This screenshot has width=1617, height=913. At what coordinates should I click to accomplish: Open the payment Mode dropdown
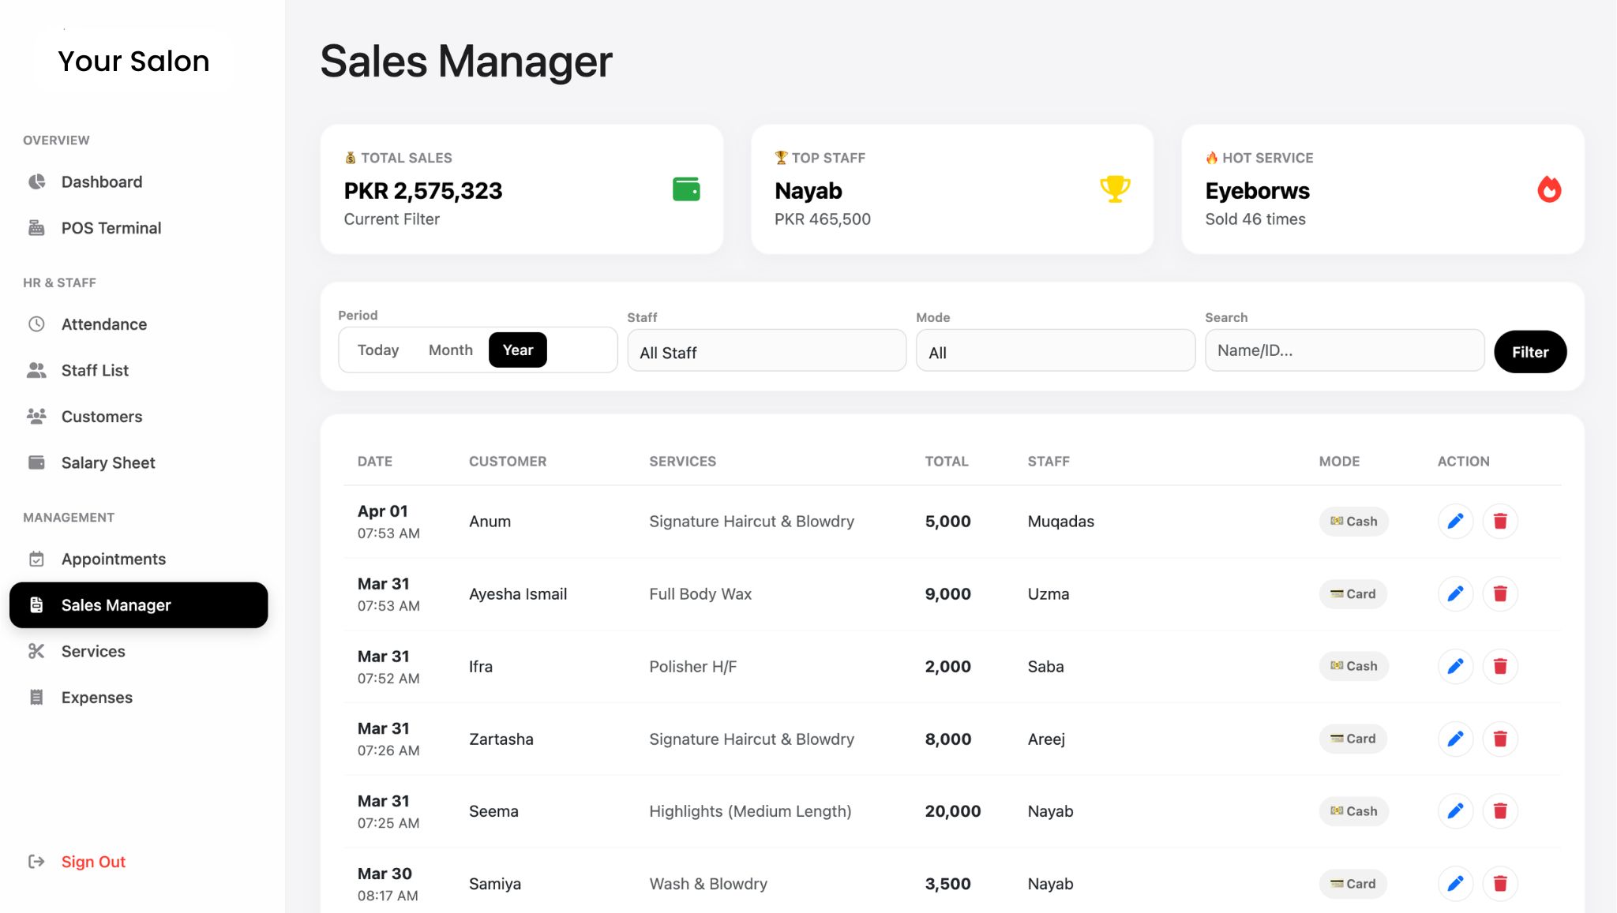[1055, 350]
